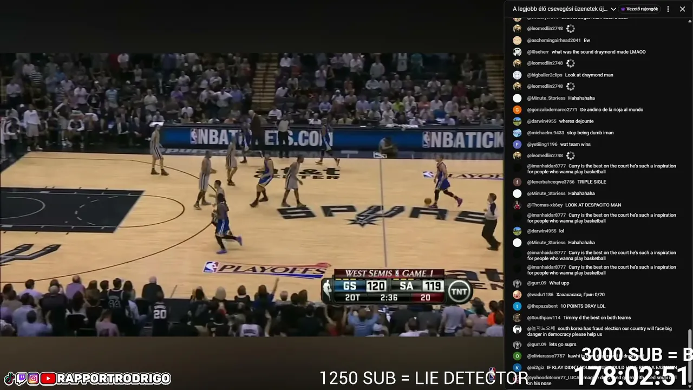Click the @yetiiing1196 username
The height and width of the screenshot is (390, 693).
tap(542, 144)
